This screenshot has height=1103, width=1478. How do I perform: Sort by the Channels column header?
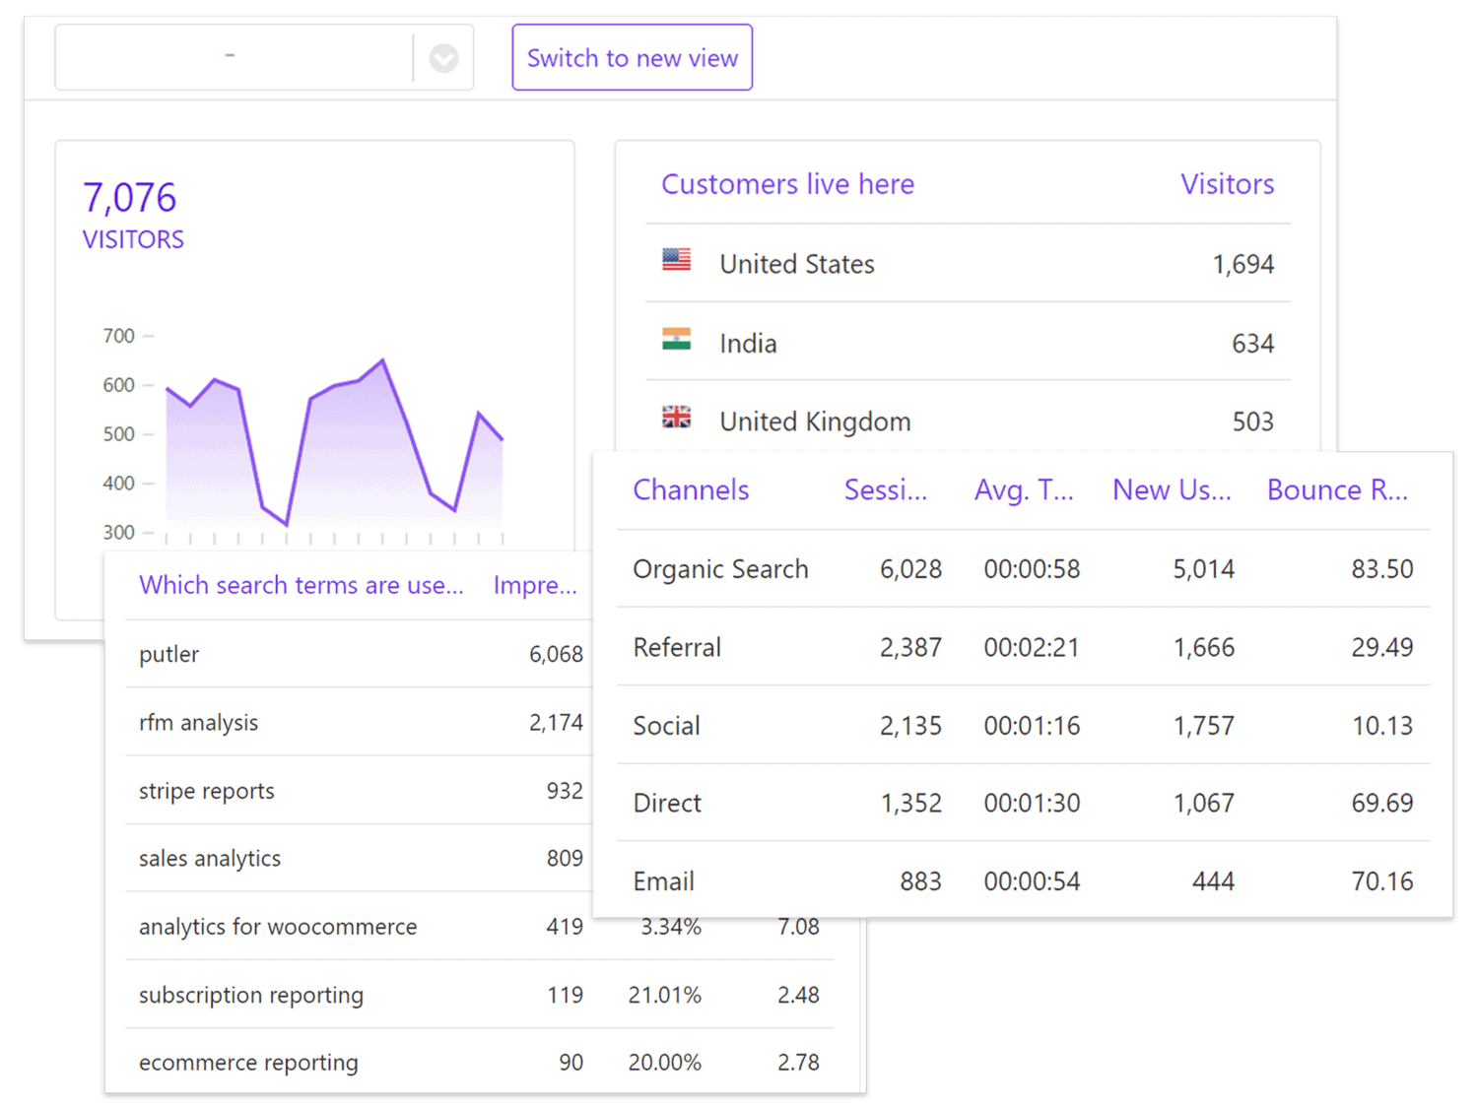[691, 490]
